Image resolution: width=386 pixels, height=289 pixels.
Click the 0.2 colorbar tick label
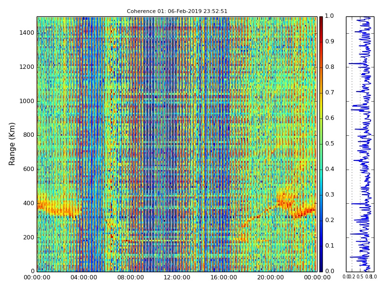click(x=330, y=221)
